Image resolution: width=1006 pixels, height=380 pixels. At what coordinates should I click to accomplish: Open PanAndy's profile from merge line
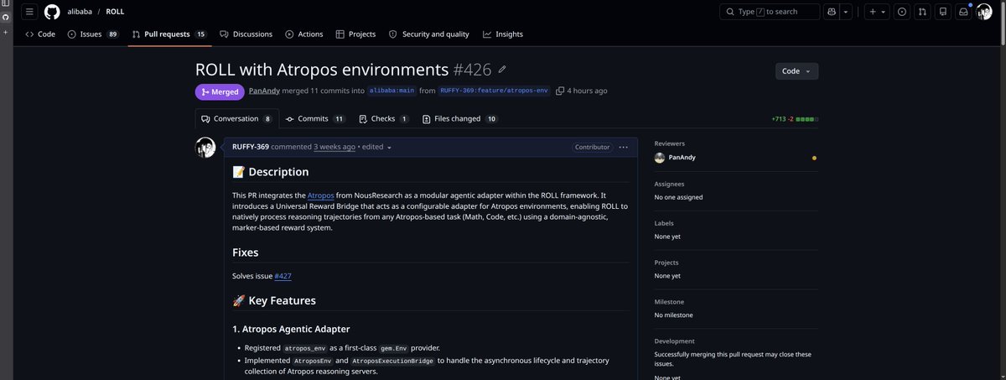click(x=265, y=91)
